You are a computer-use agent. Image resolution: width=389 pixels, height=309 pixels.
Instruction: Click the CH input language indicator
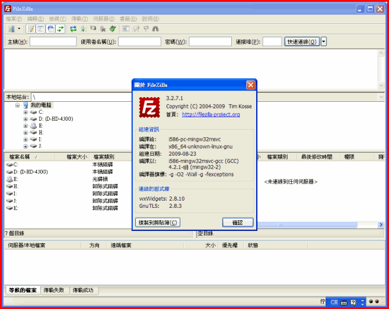point(334,302)
